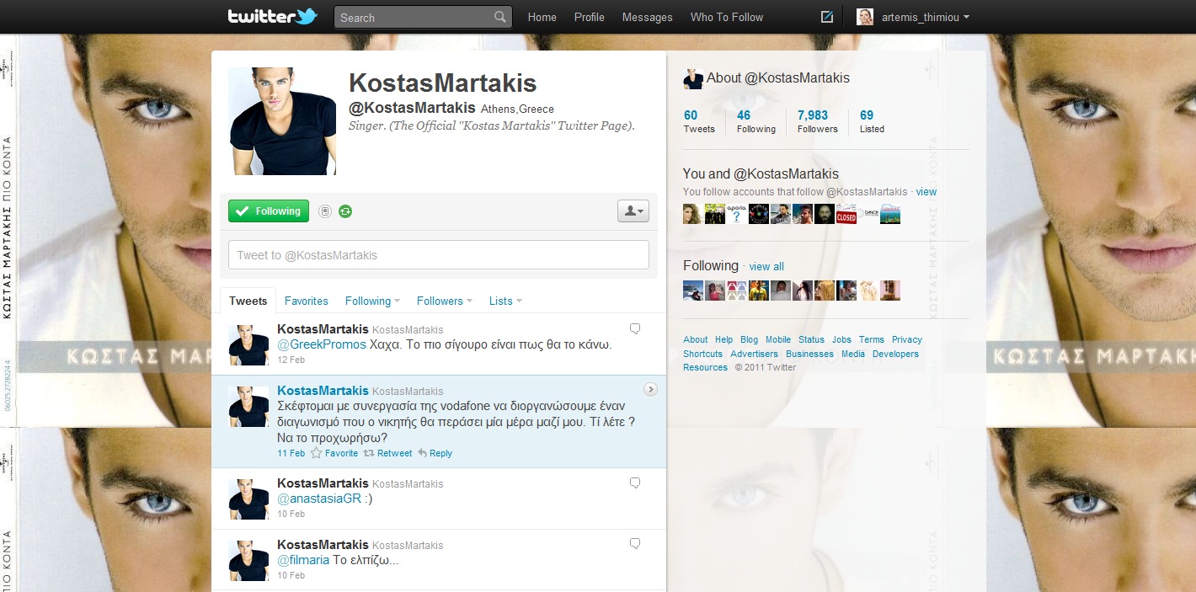Click view all next to Following
The image size is (1196, 592).
[766, 267]
